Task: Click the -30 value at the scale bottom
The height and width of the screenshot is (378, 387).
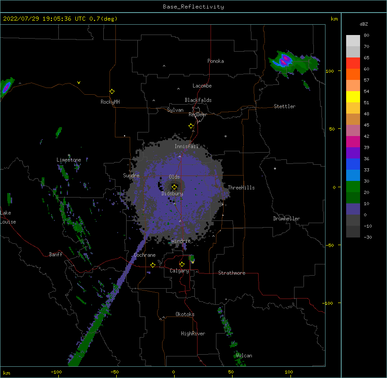Action: (368, 237)
